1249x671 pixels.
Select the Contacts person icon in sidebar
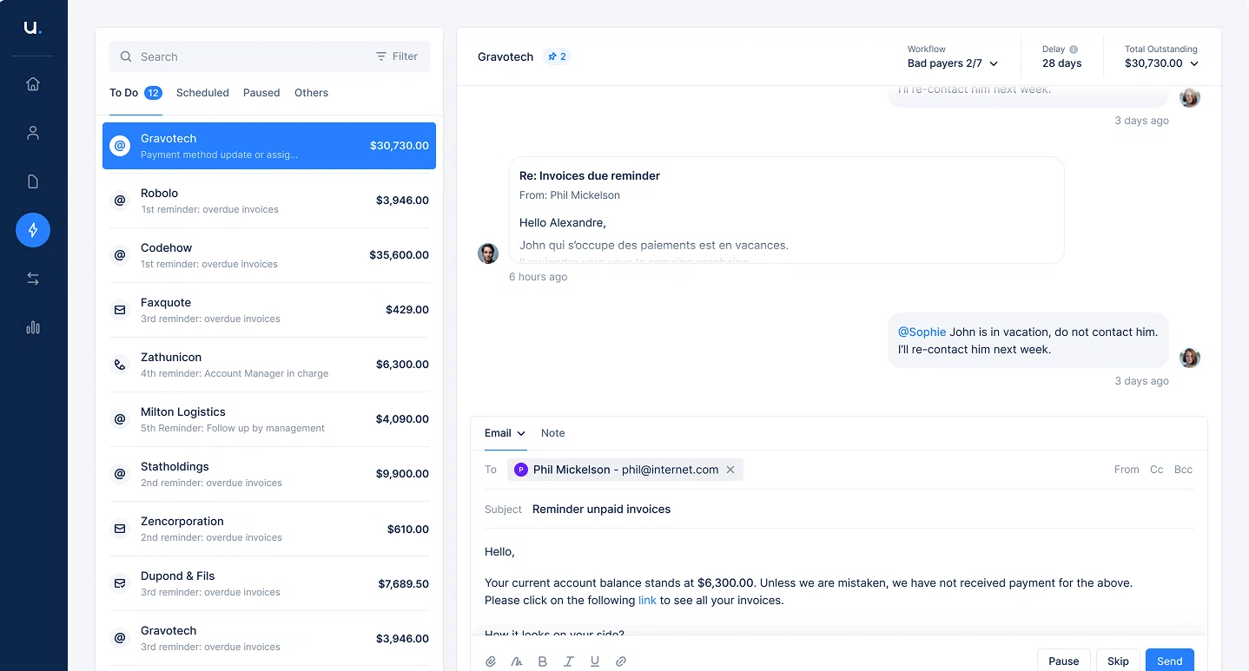(x=32, y=132)
